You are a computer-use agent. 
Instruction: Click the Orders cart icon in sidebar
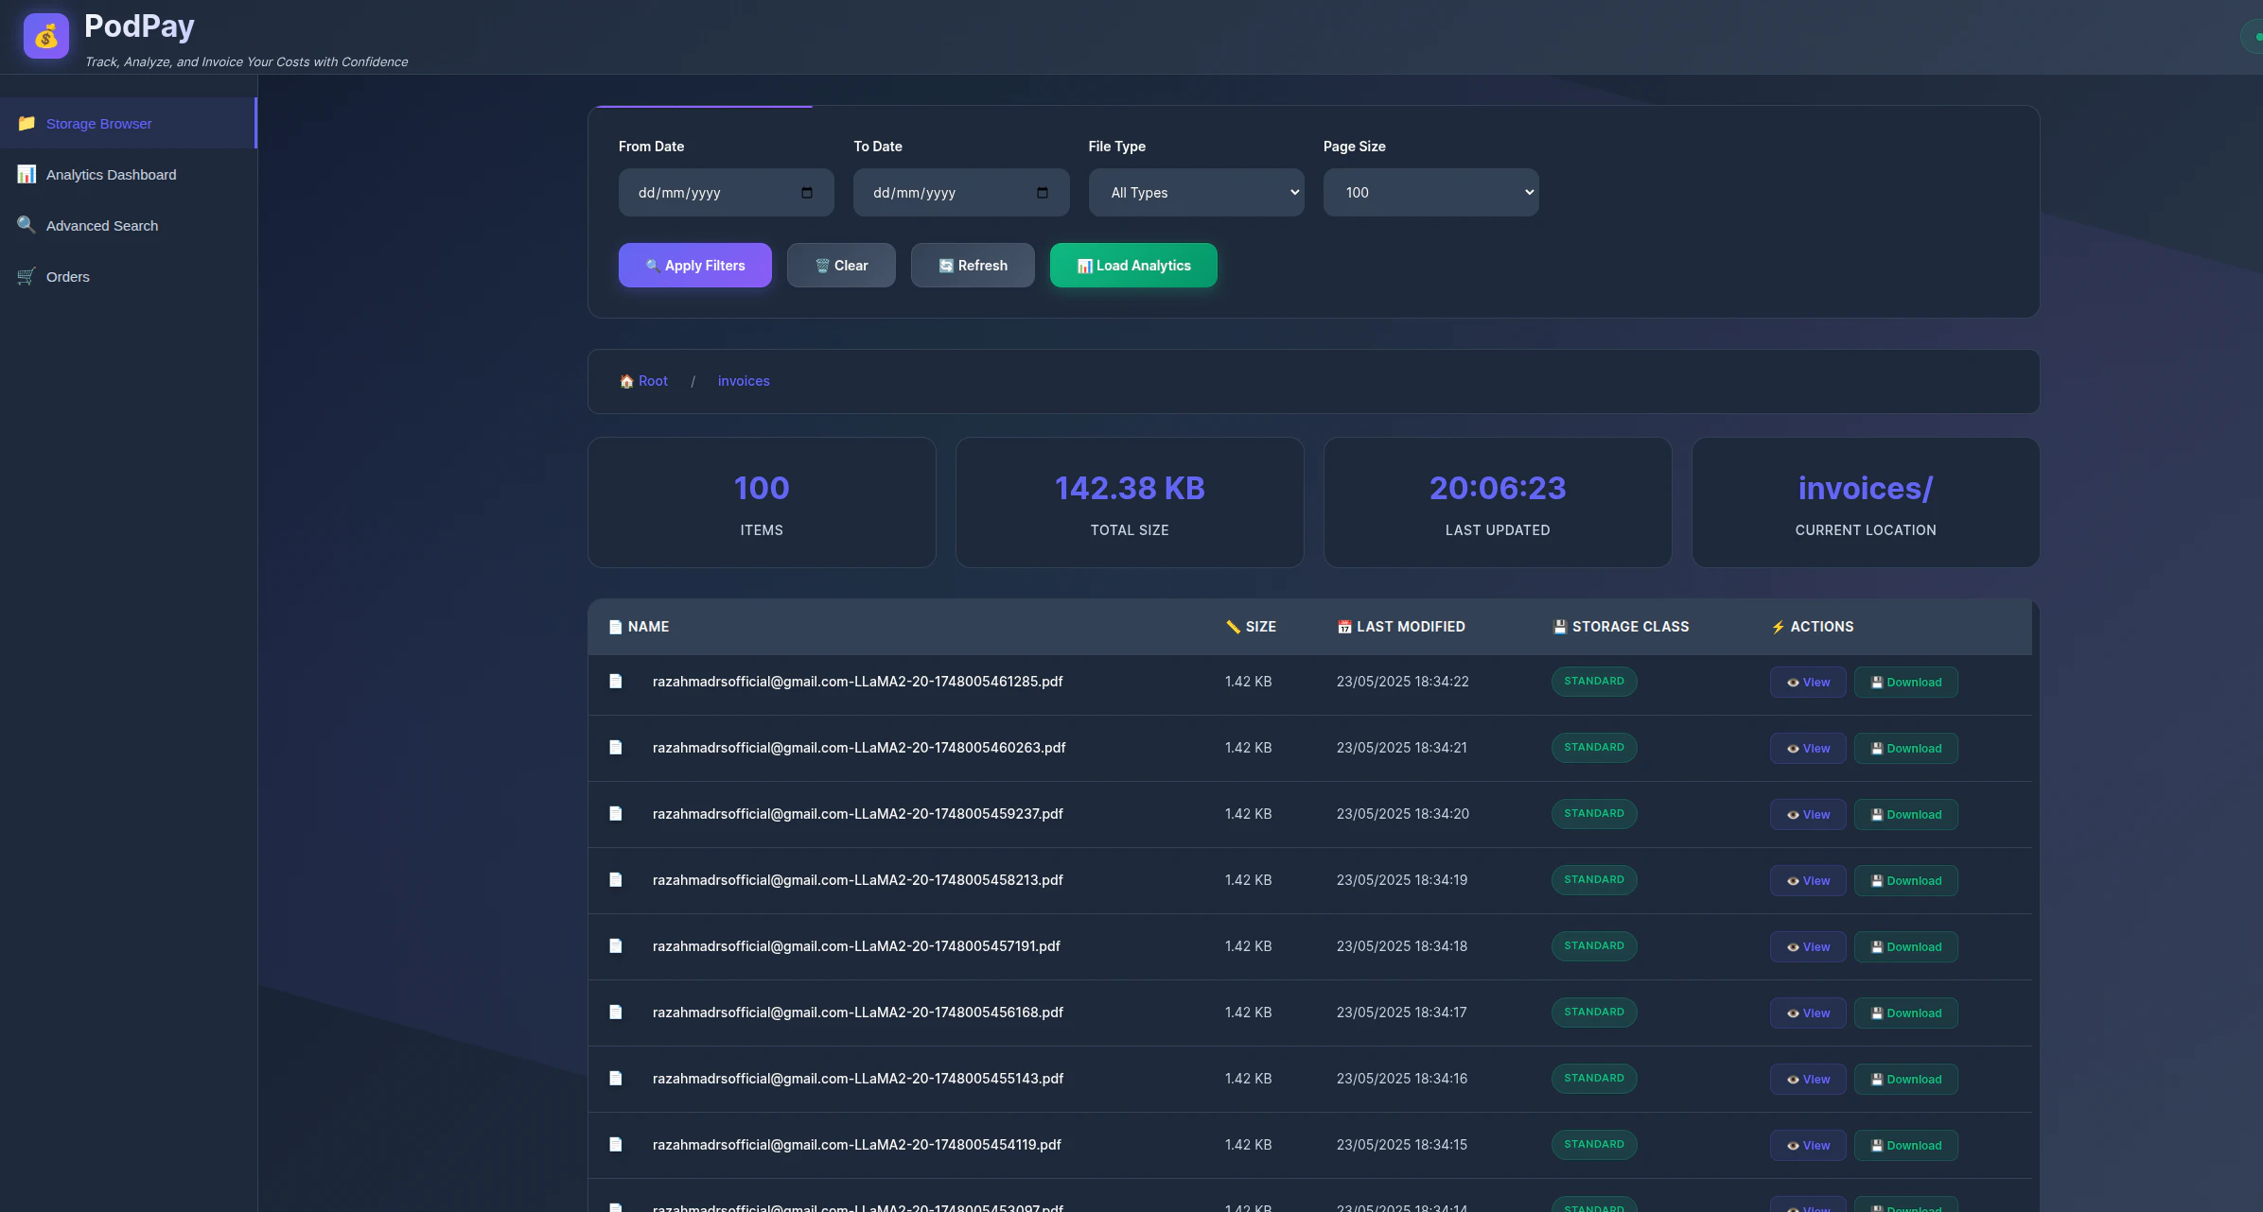pyautogui.click(x=26, y=276)
